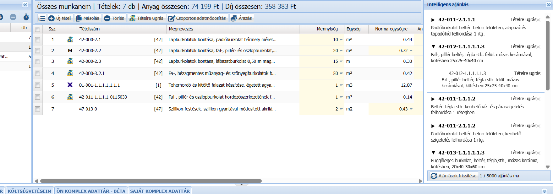This screenshot has height=194, width=553.
Task: Open SAJÁT KOMPLEX ADATTÁR tab
Action: tap(160, 191)
